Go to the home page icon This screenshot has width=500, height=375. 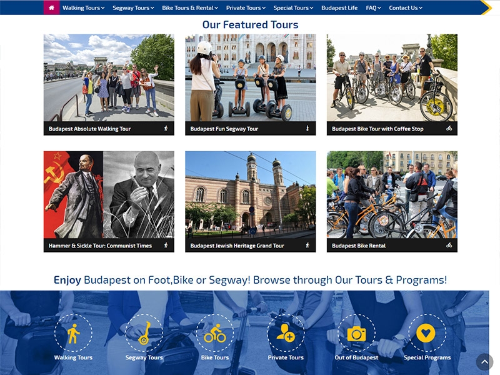(51, 7)
